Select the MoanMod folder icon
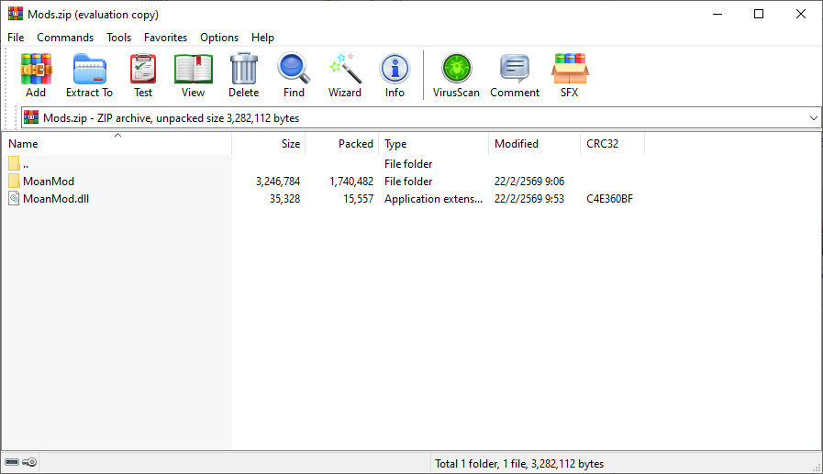Viewport: 823px width, 474px height. point(14,181)
